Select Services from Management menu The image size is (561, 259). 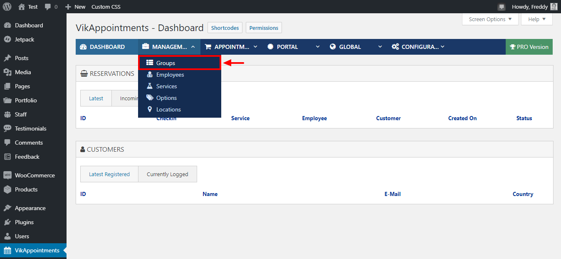(179, 86)
